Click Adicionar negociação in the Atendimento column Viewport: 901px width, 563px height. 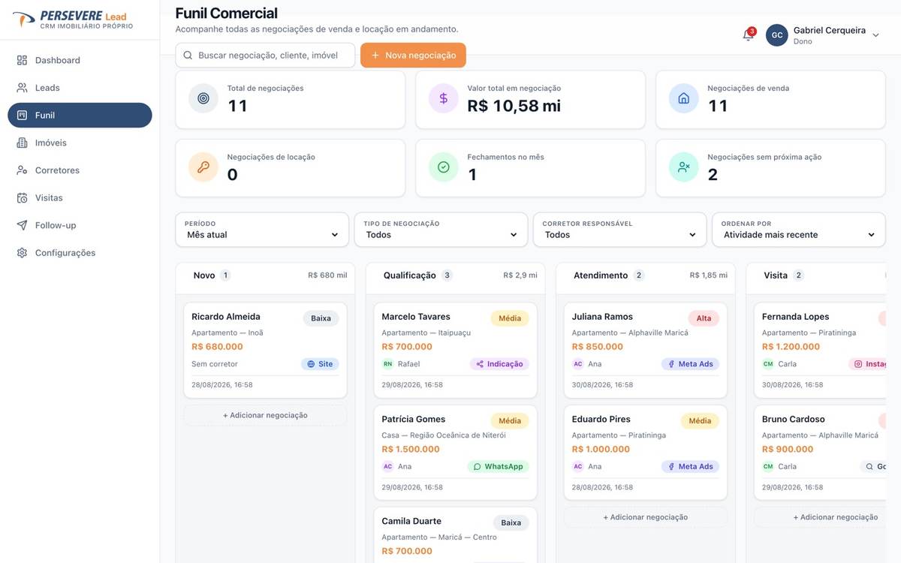click(x=646, y=517)
